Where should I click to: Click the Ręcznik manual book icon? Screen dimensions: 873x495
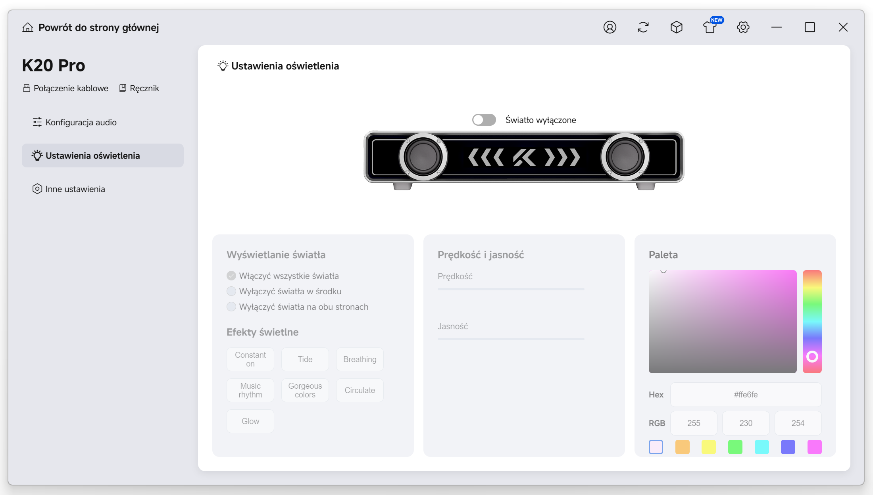point(123,88)
